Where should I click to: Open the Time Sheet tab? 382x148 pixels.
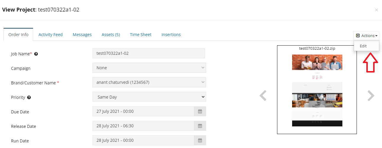(141, 35)
